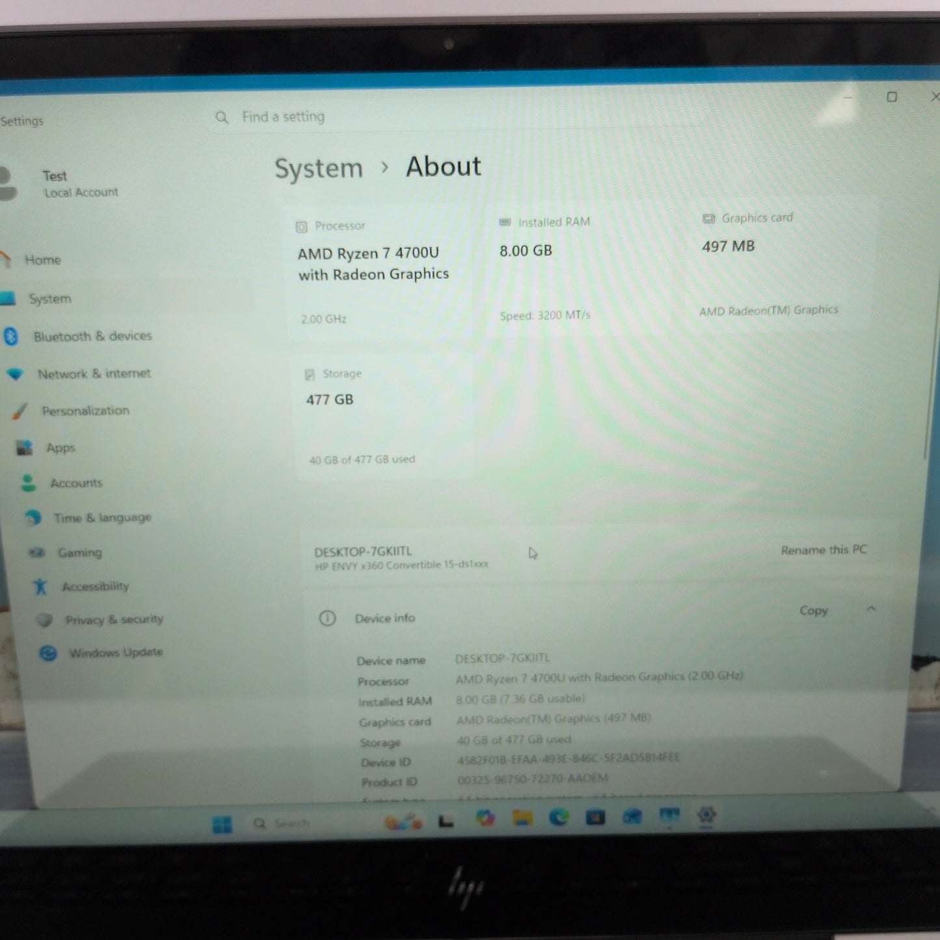Image resolution: width=940 pixels, height=940 pixels.
Task: Open Outlook from taskbar
Action: pos(632,816)
